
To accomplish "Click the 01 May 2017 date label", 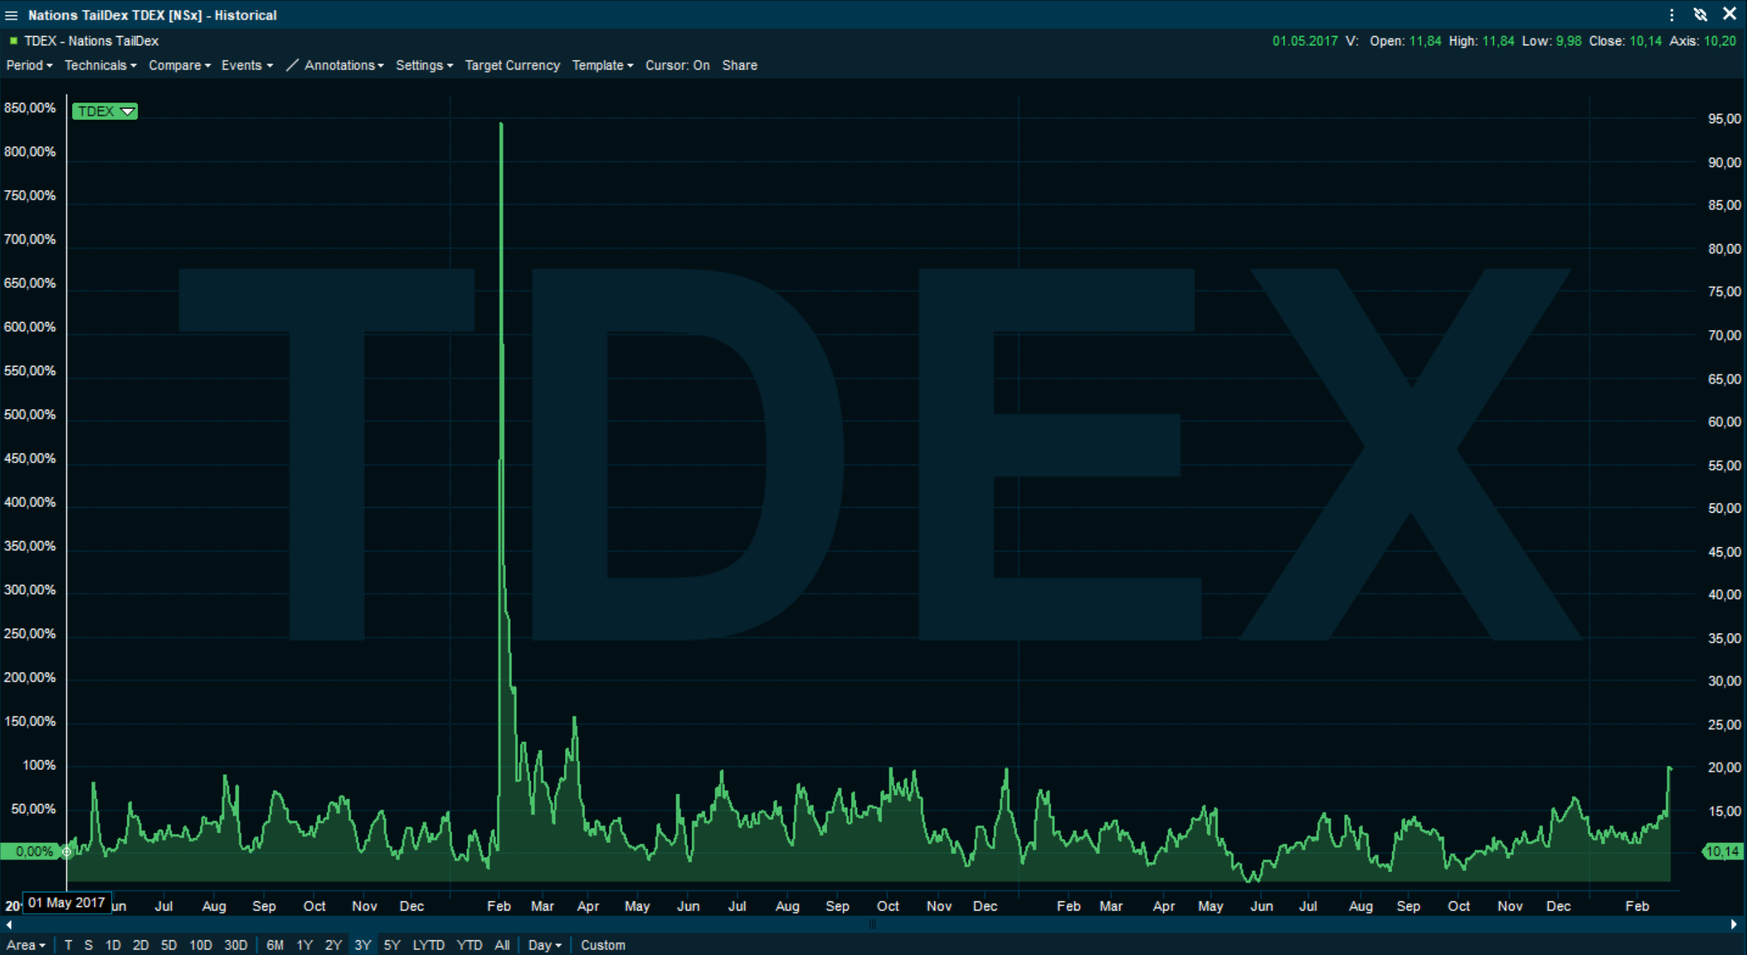I will pyautogui.click(x=67, y=903).
